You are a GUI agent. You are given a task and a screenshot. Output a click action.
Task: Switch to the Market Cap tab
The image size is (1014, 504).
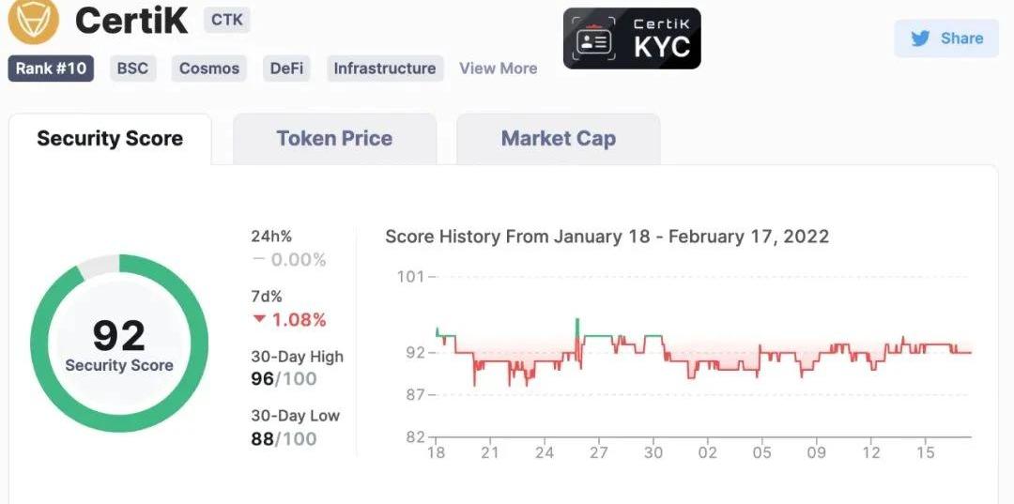(558, 139)
